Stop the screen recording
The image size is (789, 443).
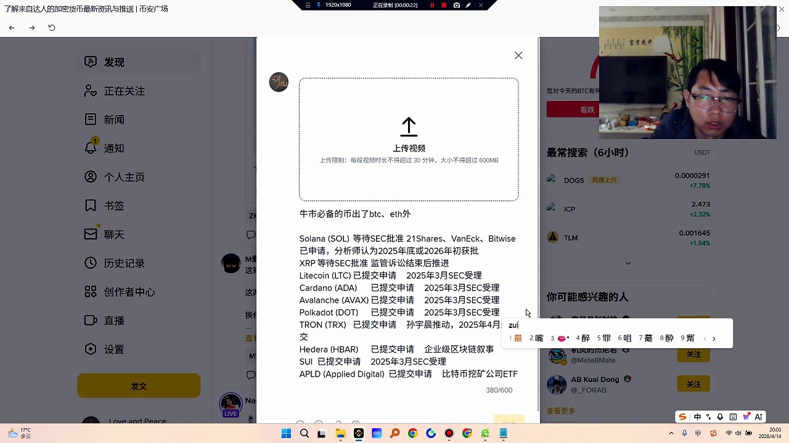(x=444, y=5)
